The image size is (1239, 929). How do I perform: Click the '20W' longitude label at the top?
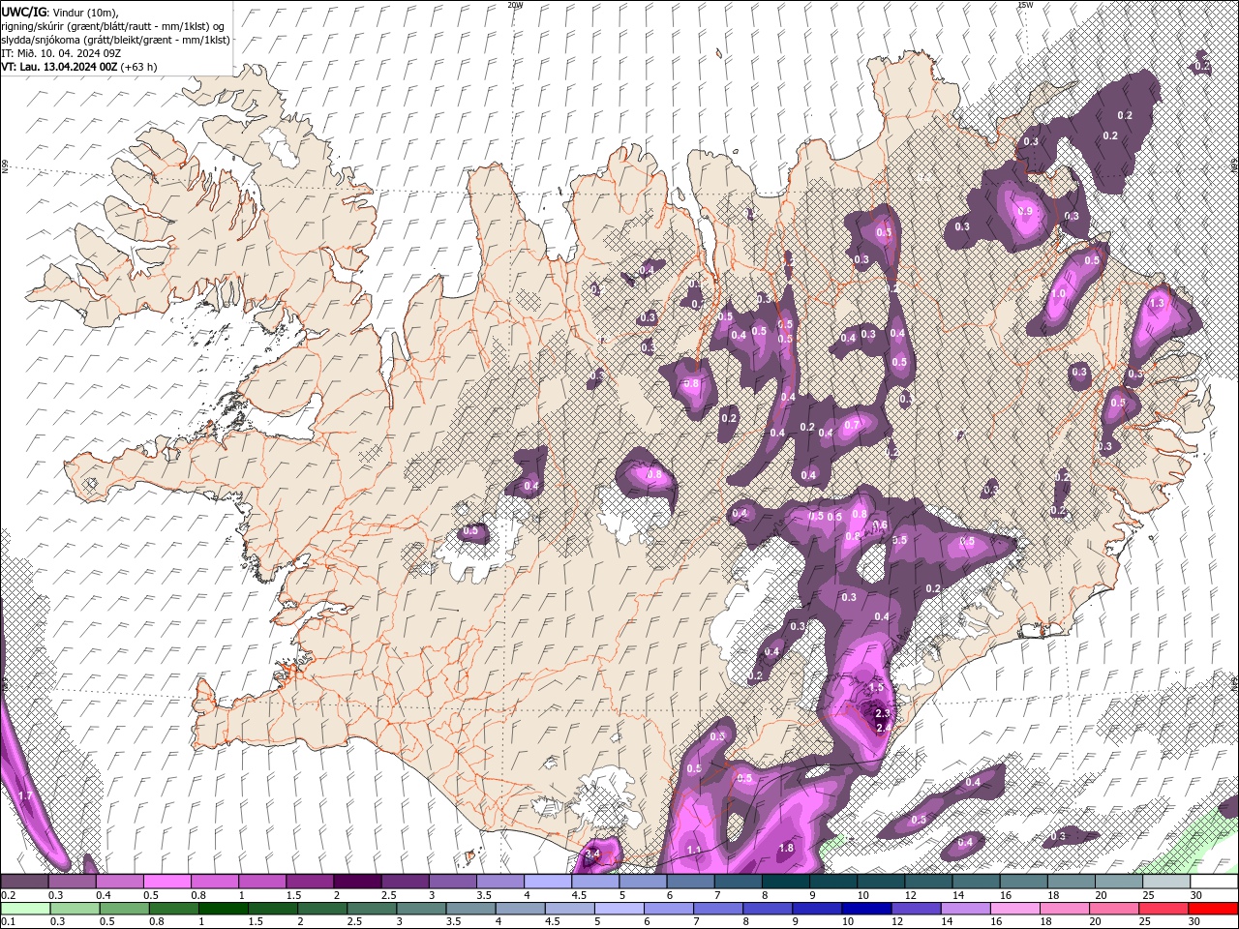[x=515, y=5]
